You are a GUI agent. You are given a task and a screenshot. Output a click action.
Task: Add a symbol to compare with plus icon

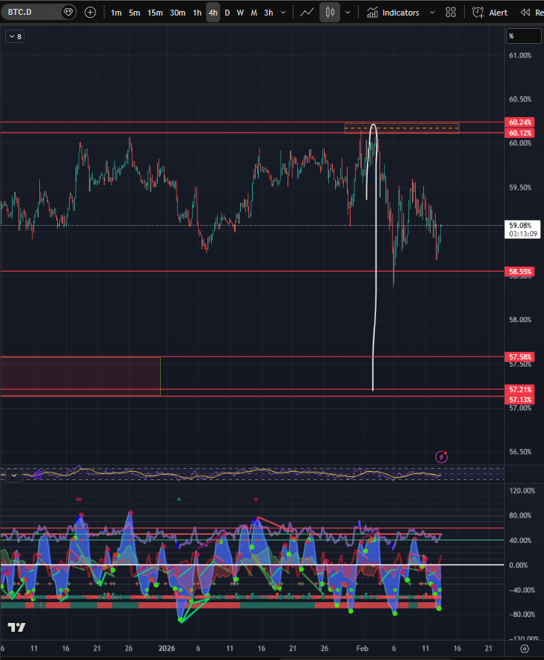pyautogui.click(x=90, y=13)
